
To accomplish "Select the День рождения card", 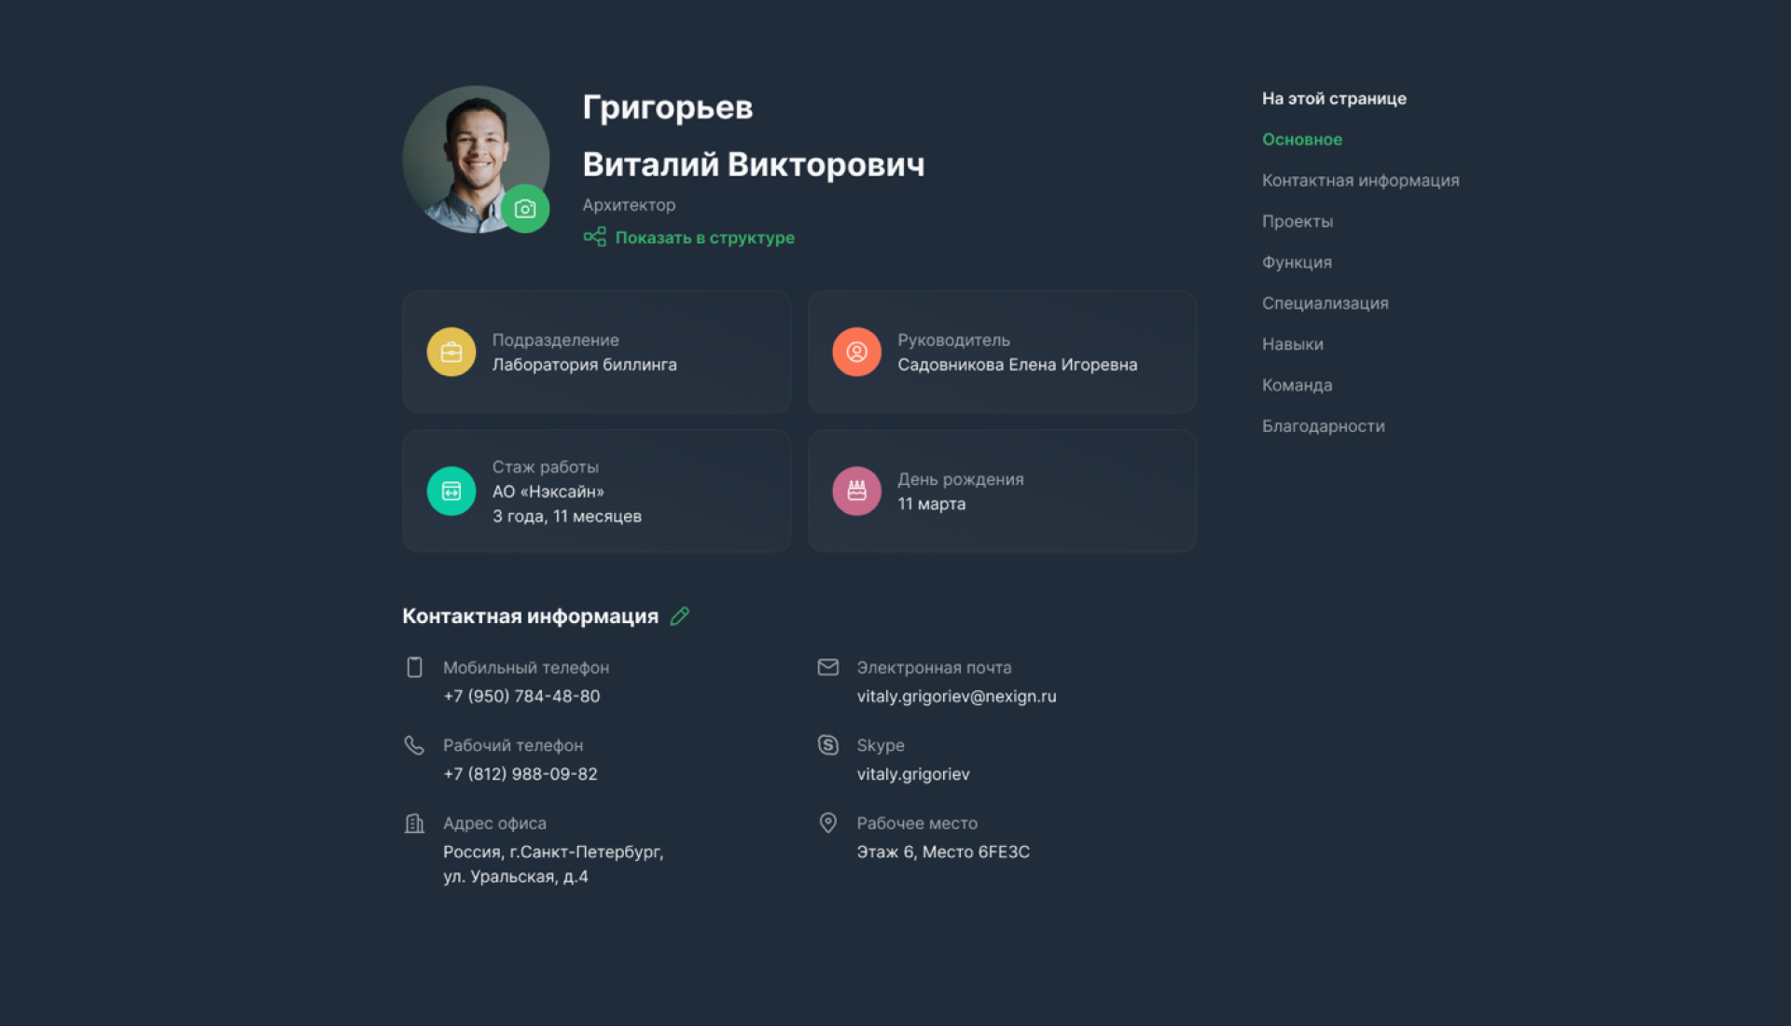I will point(1002,491).
